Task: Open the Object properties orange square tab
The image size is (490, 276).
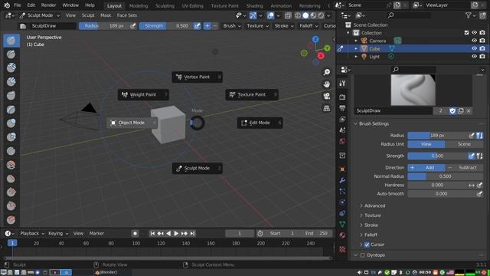Action: pyautogui.click(x=342, y=169)
